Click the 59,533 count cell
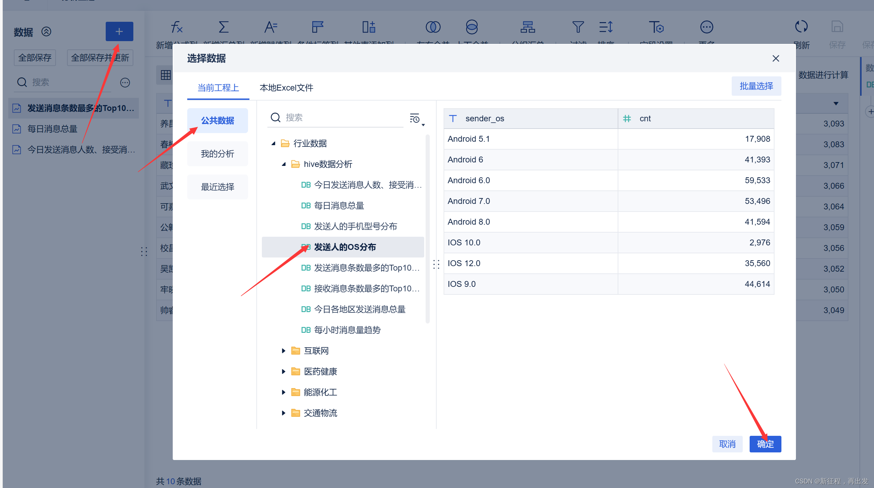Screen dimensions: 874x488 (696, 180)
